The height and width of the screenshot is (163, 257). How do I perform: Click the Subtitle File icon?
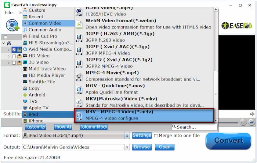tap(25, 82)
